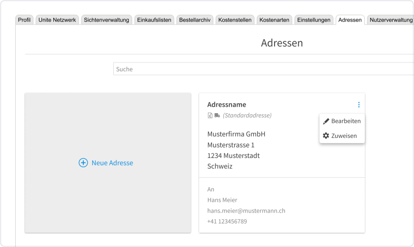The width and height of the screenshot is (414, 247).
Task: Select the Adressen tab
Action: point(350,20)
